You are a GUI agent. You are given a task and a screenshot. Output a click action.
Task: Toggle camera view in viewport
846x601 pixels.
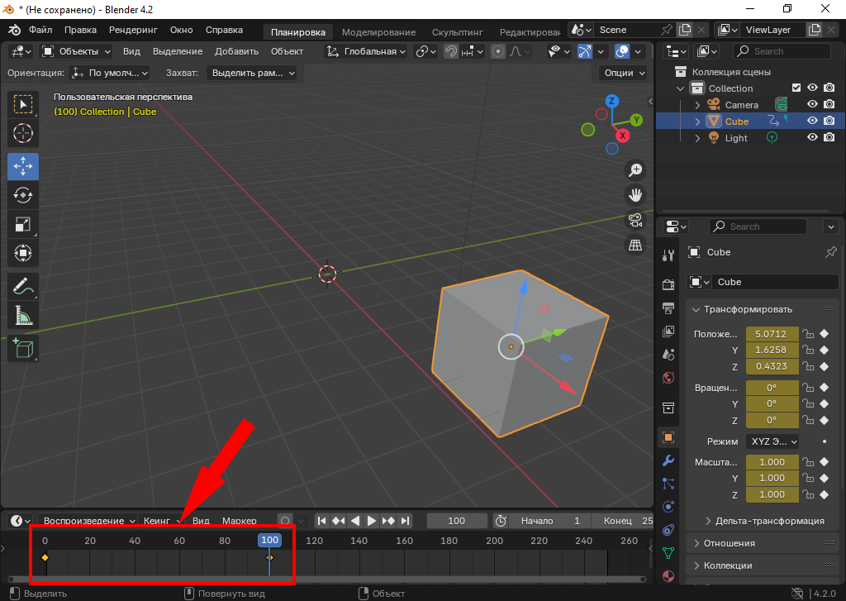pyautogui.click(x=635, y=220)
